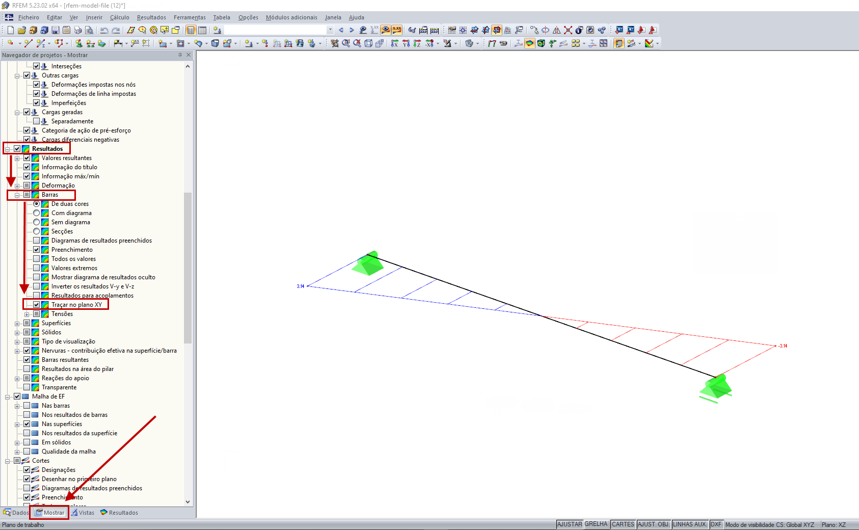Switch to the Resultados navigator tab
859x530 pixels.
pos(119,513)
